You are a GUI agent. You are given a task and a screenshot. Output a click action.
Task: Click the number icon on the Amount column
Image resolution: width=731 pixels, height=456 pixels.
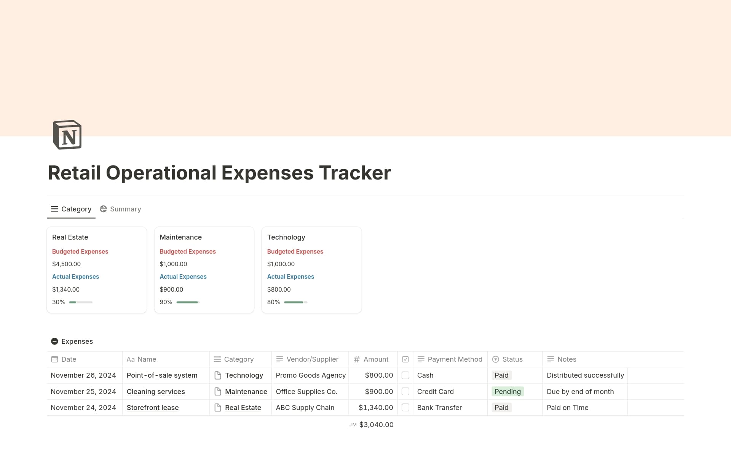(x=357, y=359)
